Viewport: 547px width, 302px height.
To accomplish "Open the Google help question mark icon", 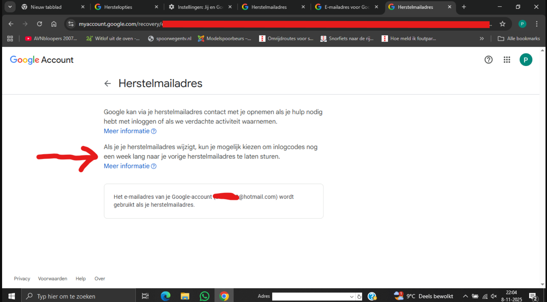I will click(488, 60).
